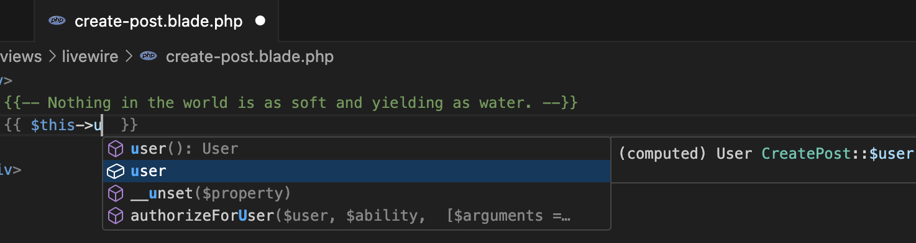The height and width of the screenshot is (243, 916).
Task: Click the cube icon next to authorizeForUser
Action: [116, 216]
